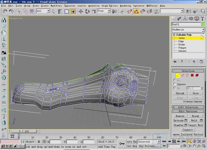Image resolution: width=207 pixels, height=150 pixels.
Task: Activate the Select and Move tool
Action: click(81, 12)
